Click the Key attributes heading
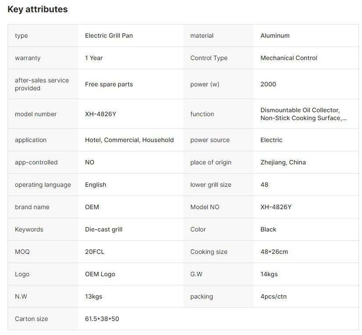The image size is (362, 335). point(38,9)
